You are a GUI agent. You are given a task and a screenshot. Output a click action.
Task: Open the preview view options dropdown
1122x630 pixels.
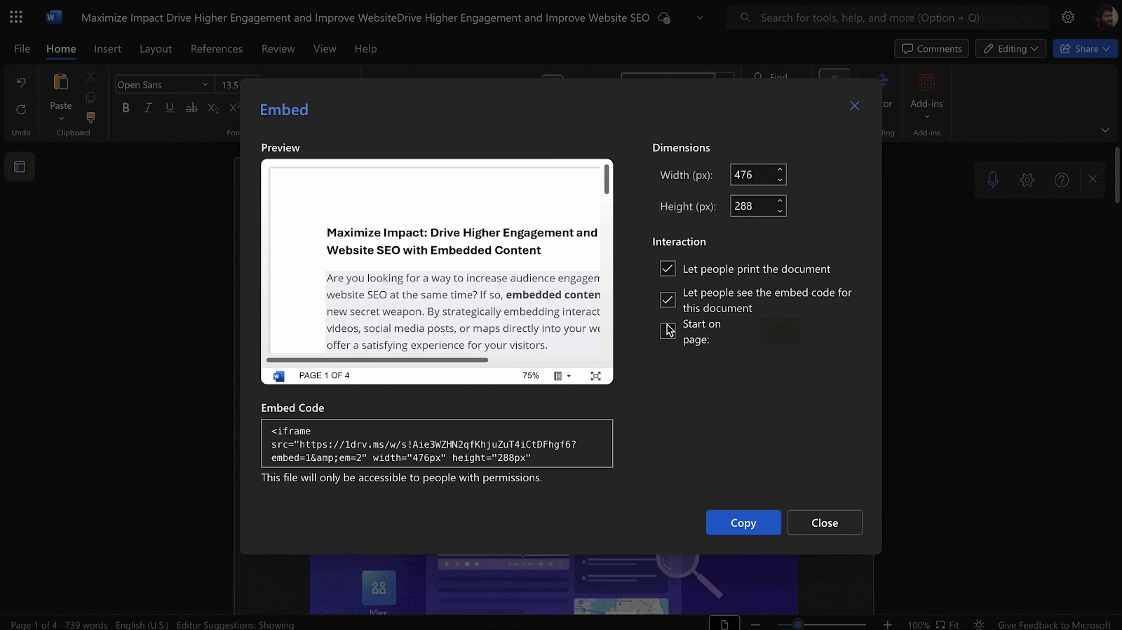point(562,376)
